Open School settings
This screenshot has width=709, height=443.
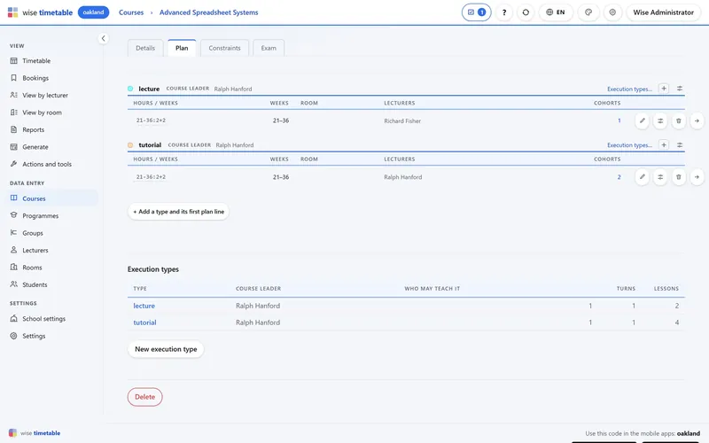(43, 319)
